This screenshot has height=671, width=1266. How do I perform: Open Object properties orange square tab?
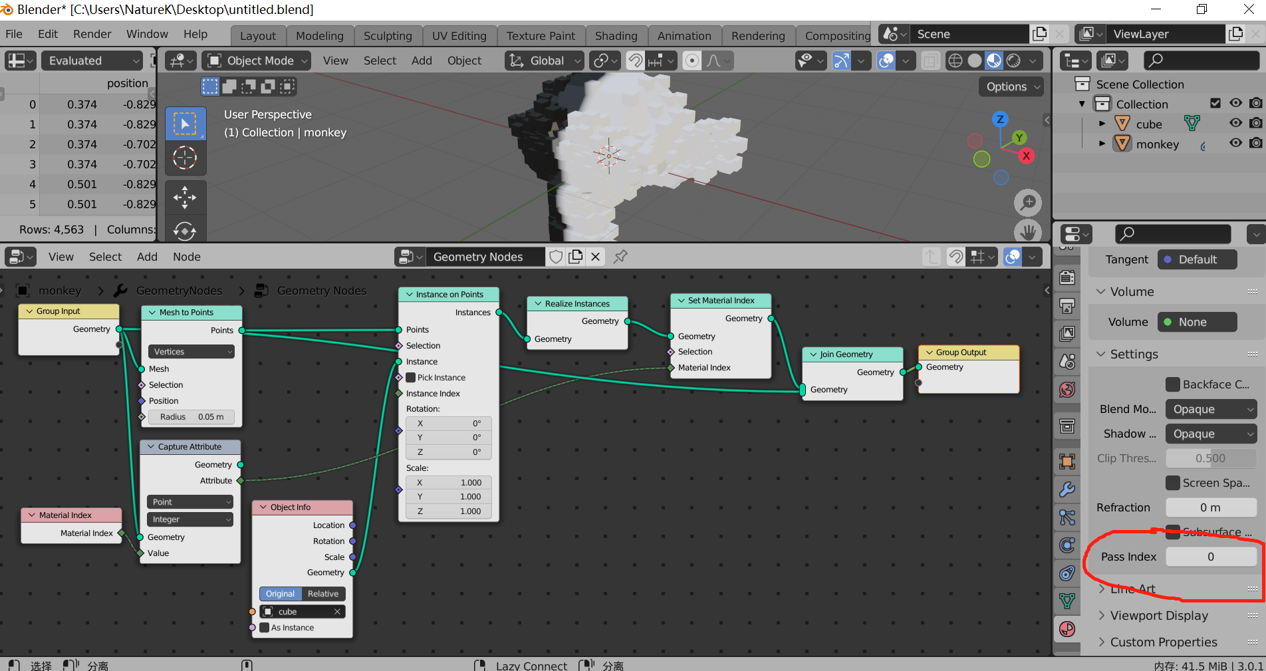click(1067, 462)
